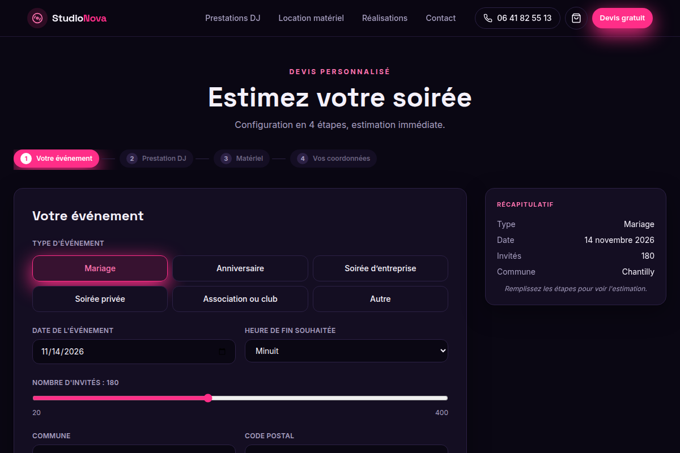Open Prestations DJ menu item
This screenshot has width=680, height=453.
(x=233, y=18)
